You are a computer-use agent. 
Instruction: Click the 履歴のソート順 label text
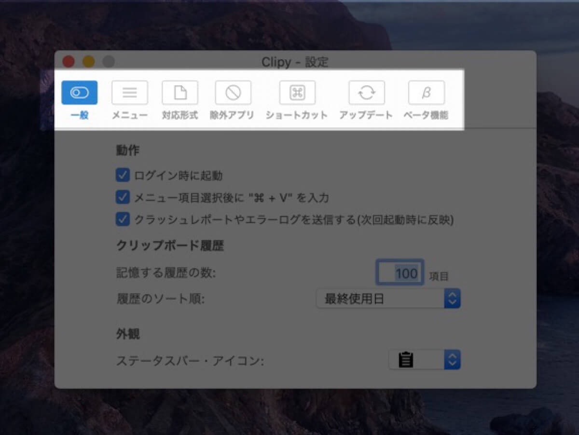(x=161, y=299)
